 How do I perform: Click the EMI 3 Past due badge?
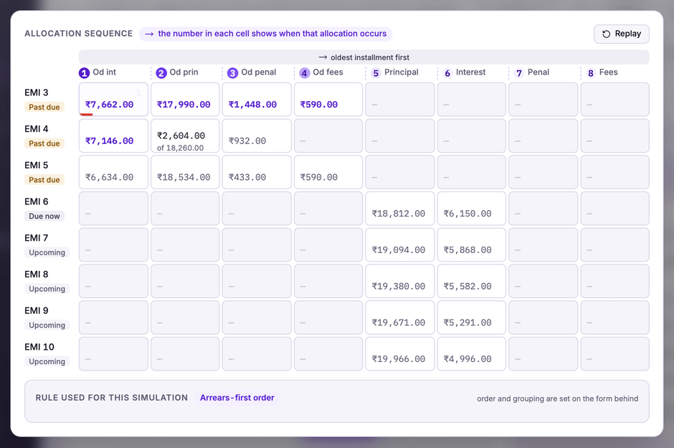(x=44, y=107)
